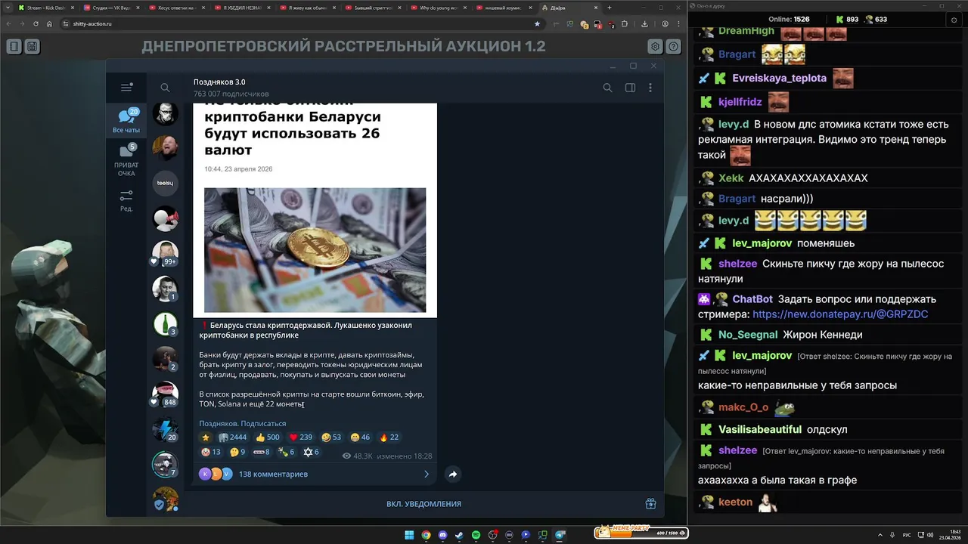
Task: Open Spotify from the taskbar
Action: pos(476,535)
